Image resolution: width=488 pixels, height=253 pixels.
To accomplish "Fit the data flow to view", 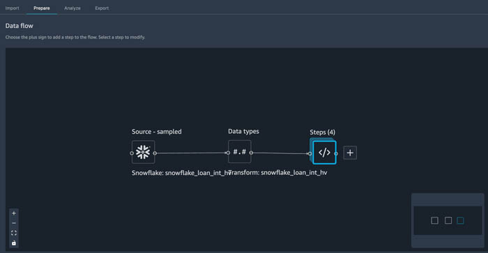I will 14,233.
